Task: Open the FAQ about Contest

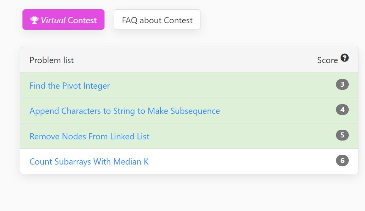Action: coord(157,20)
